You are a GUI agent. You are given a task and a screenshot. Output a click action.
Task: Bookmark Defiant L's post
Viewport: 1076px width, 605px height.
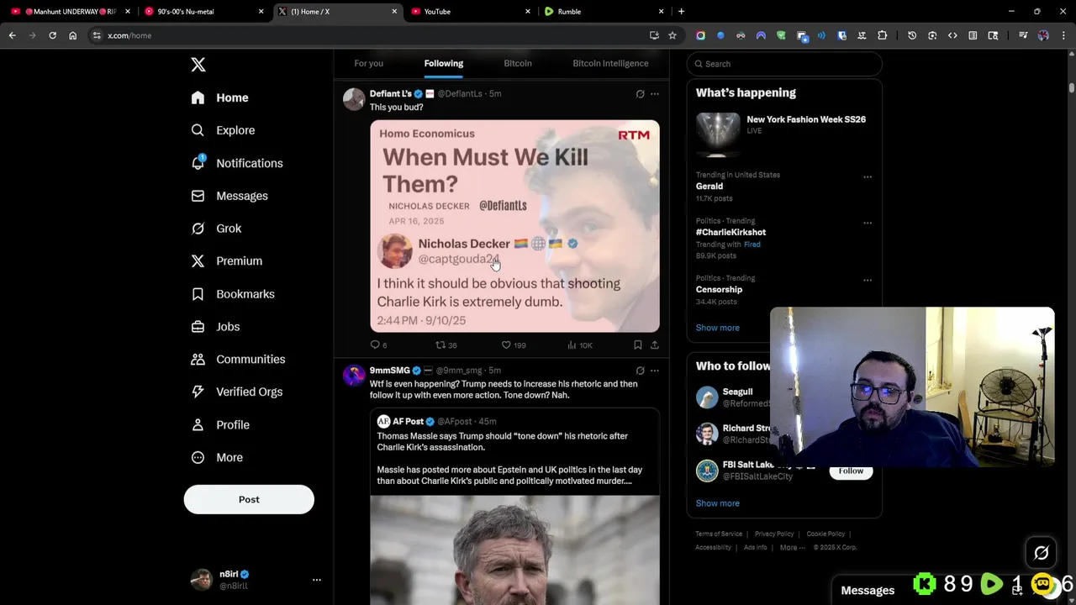637,345
